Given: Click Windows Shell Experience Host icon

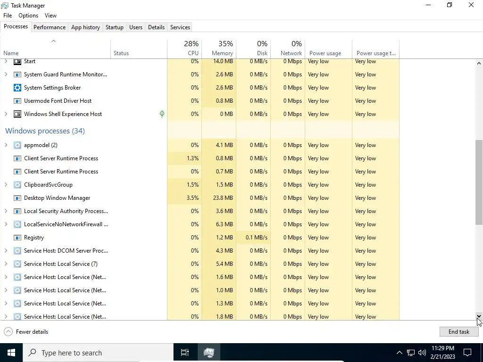Looking at the screenshot, I should (x=17, y=114).
